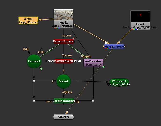This screenshot has width=161, height=126.
Task: Click the Dot node below Camera1
Action: (34, 81)
